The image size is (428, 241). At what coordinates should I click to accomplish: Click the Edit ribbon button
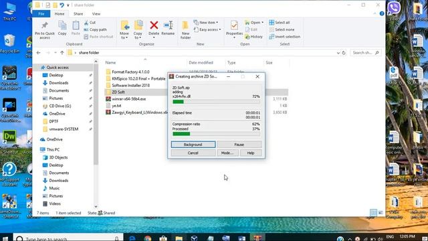(251, 29)
